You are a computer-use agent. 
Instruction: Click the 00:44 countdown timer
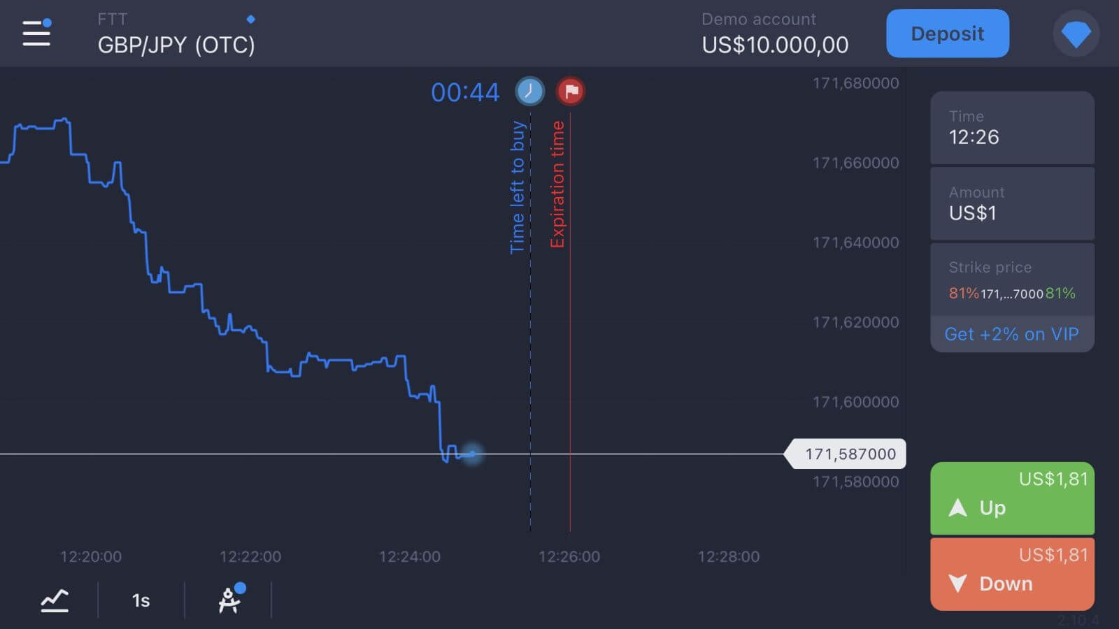point(466,92)
